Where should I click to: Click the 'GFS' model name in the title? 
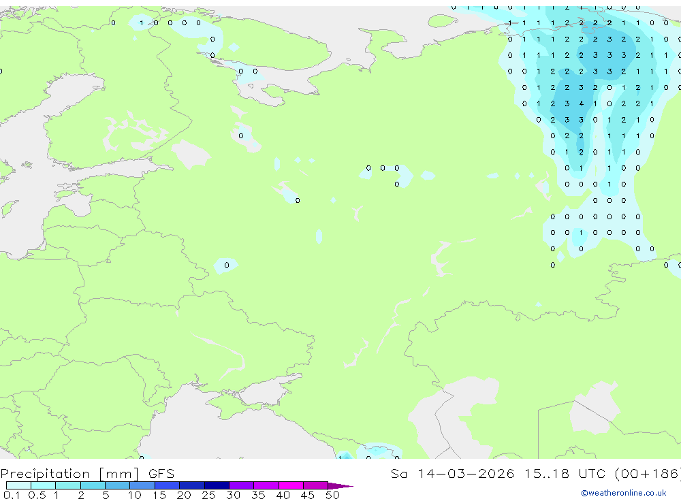click(x=161, y=474)
